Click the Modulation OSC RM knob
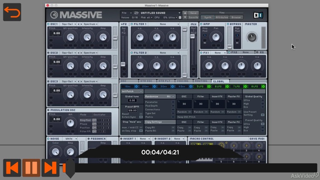The height and width of the screenshot is (180, 320). 70,123
